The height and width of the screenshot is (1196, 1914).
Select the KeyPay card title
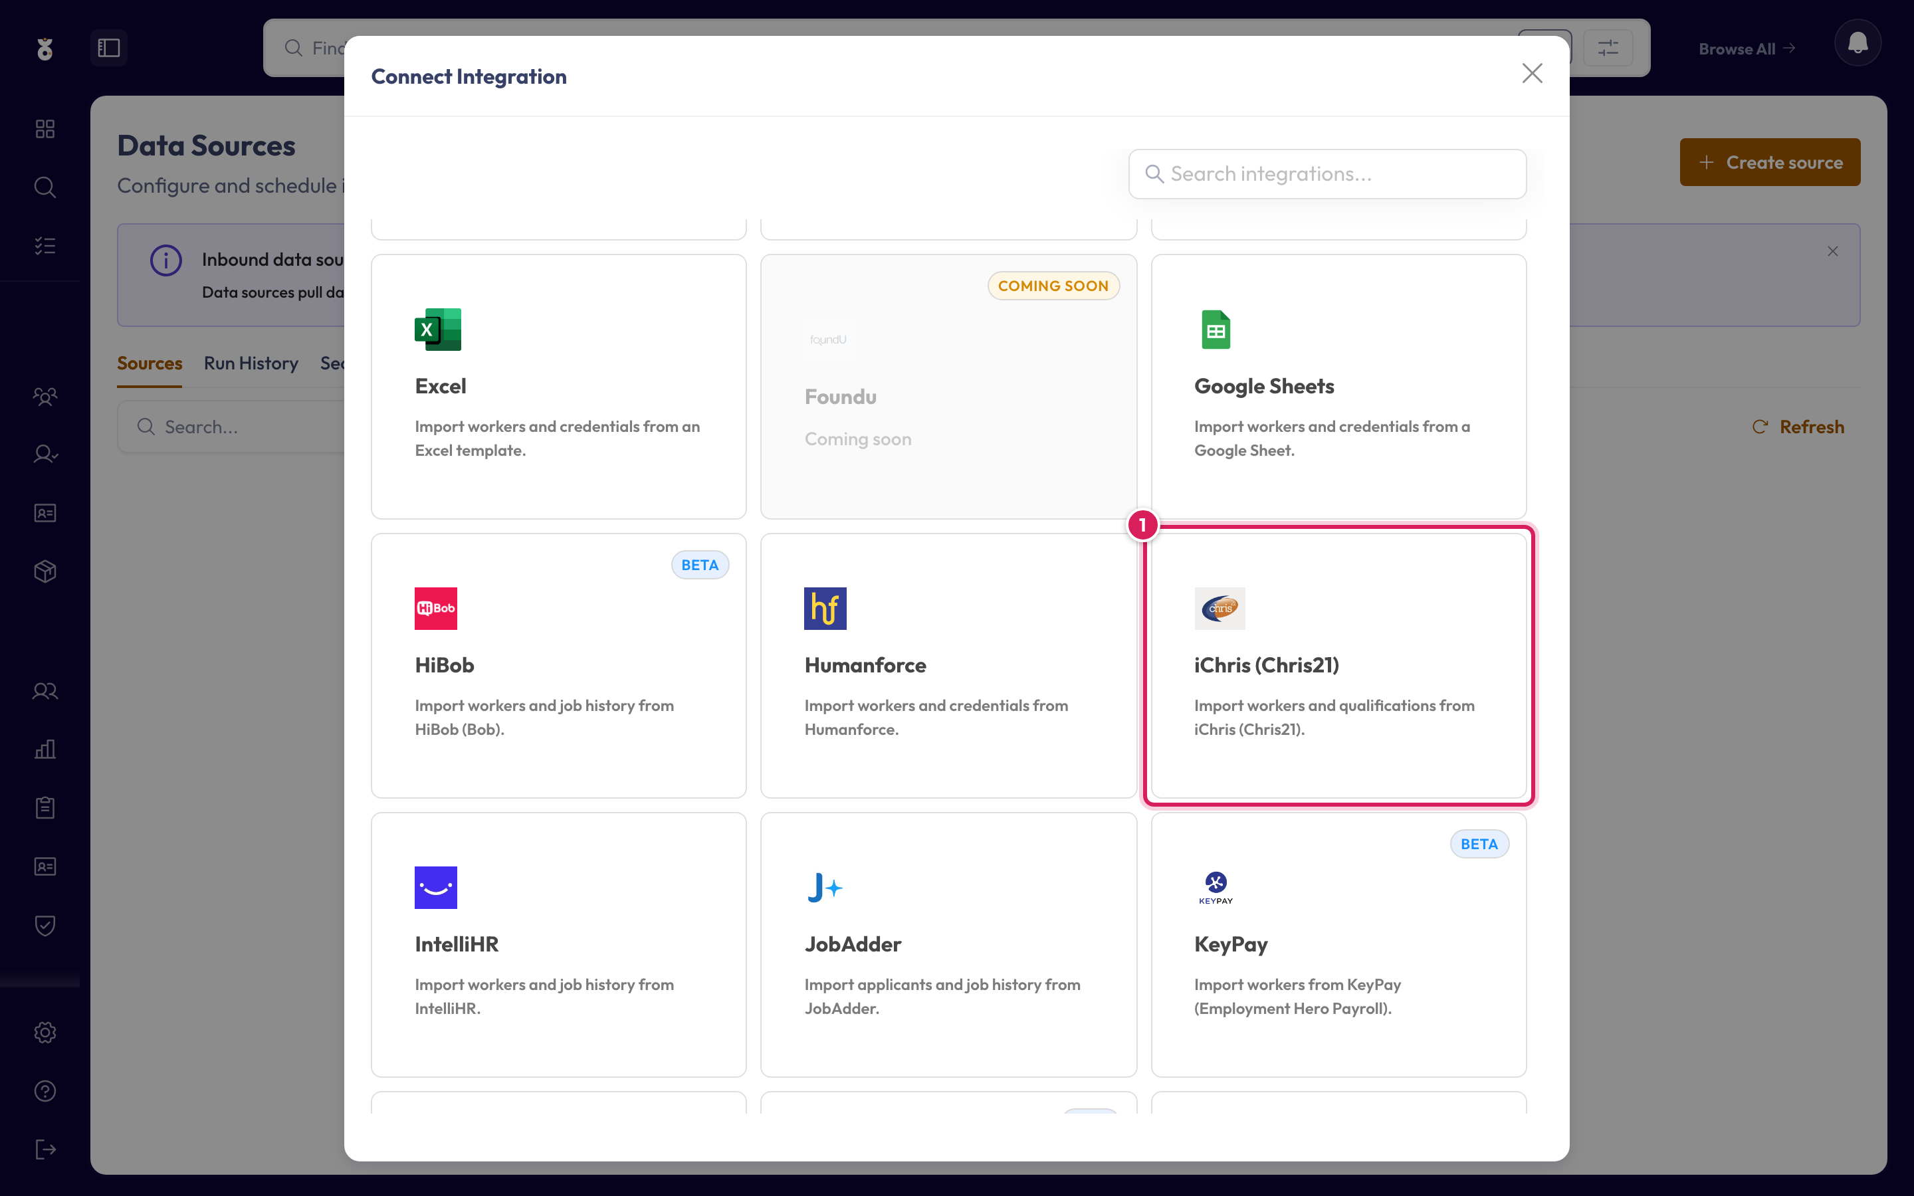(1231, 944)
